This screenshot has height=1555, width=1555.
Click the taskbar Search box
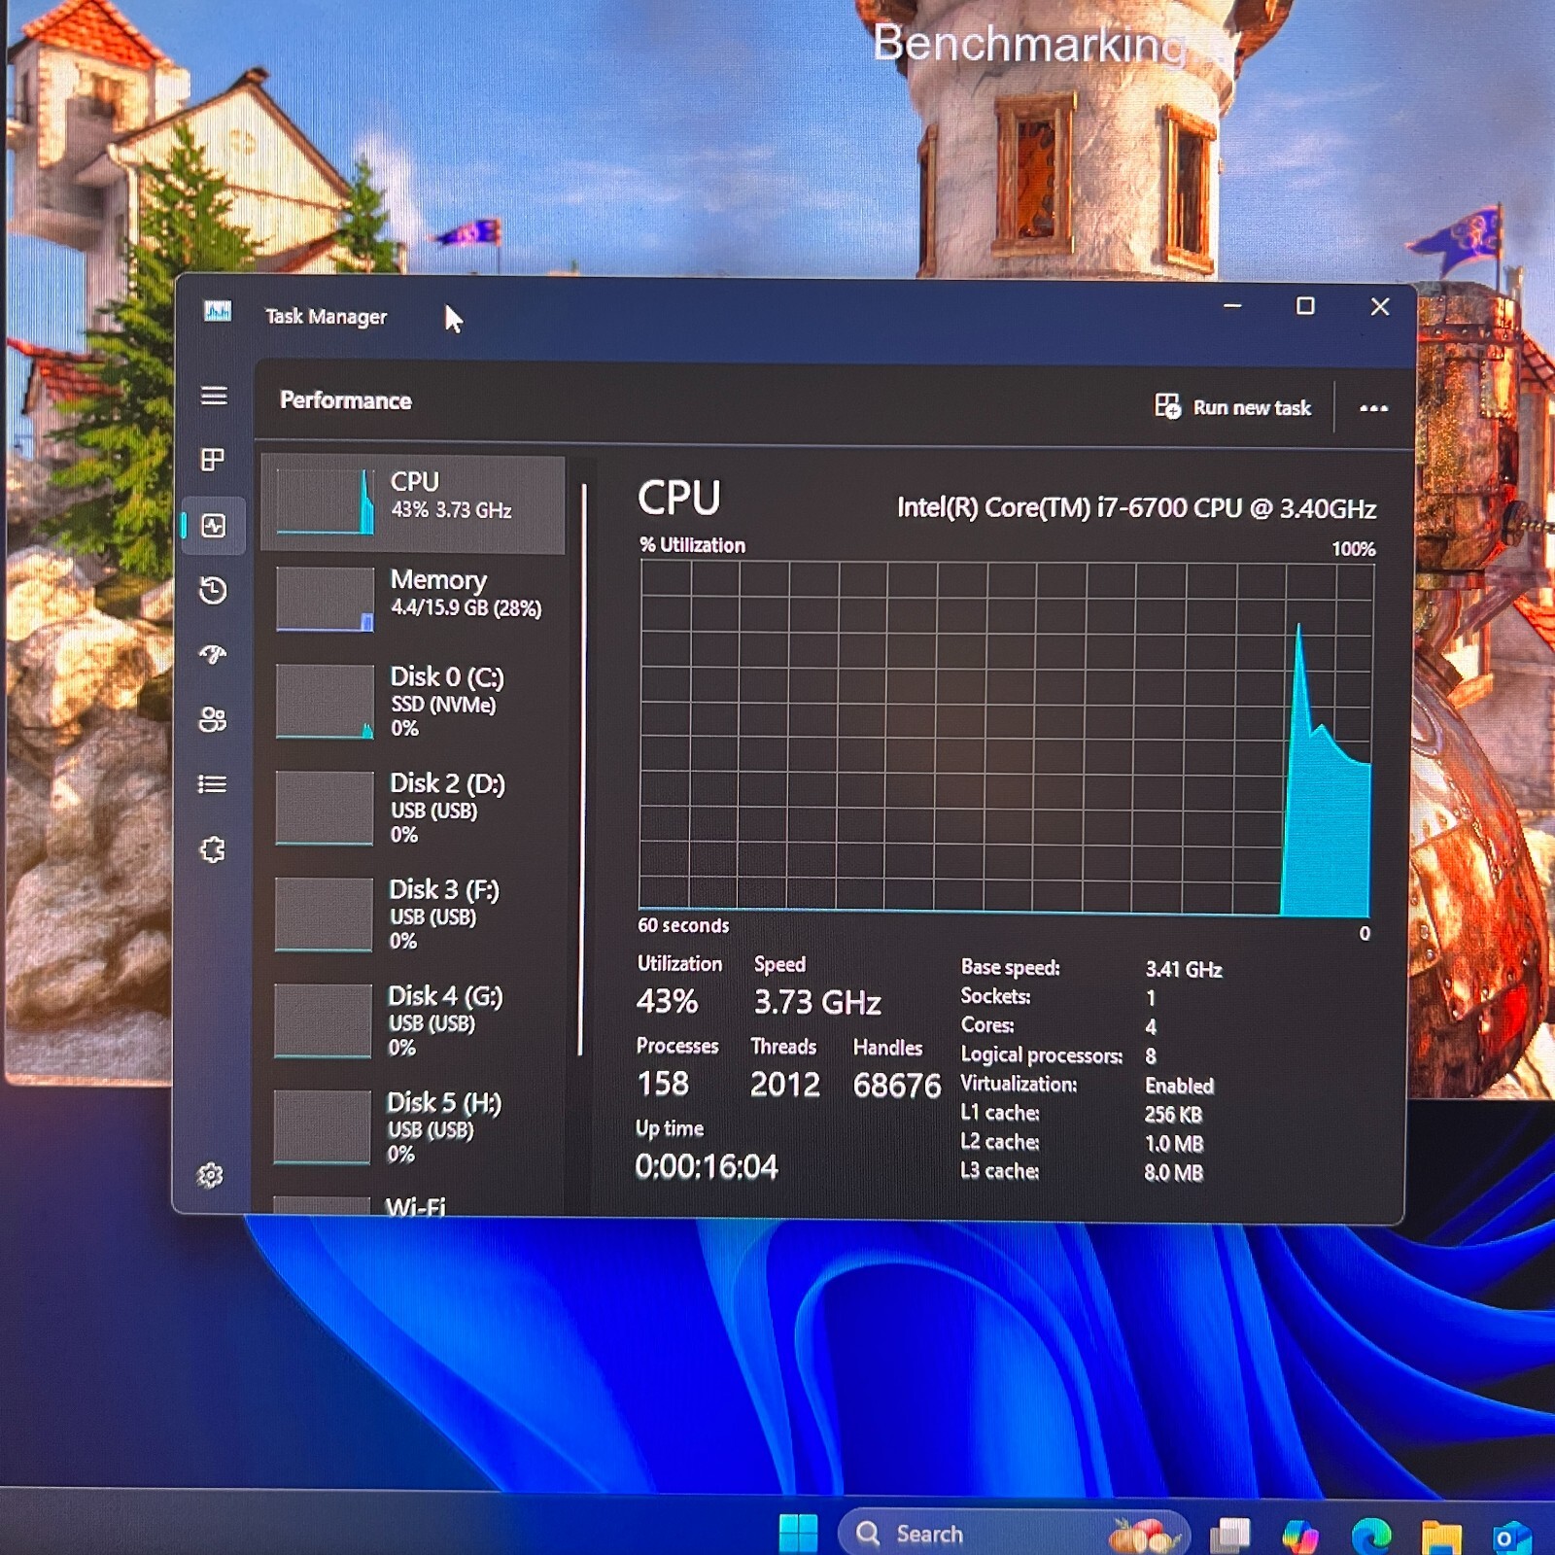(1014, 1534)
